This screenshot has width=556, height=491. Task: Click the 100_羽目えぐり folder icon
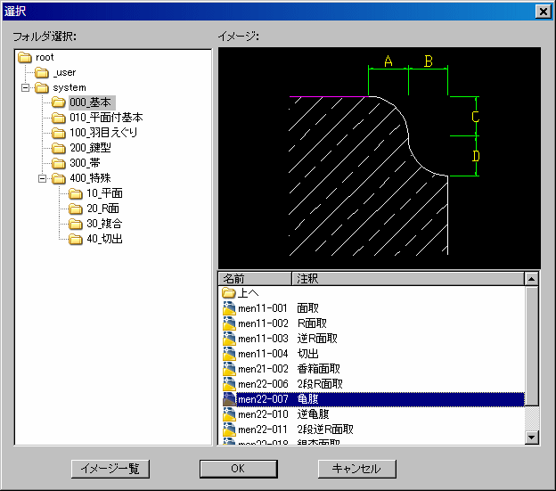59,133
